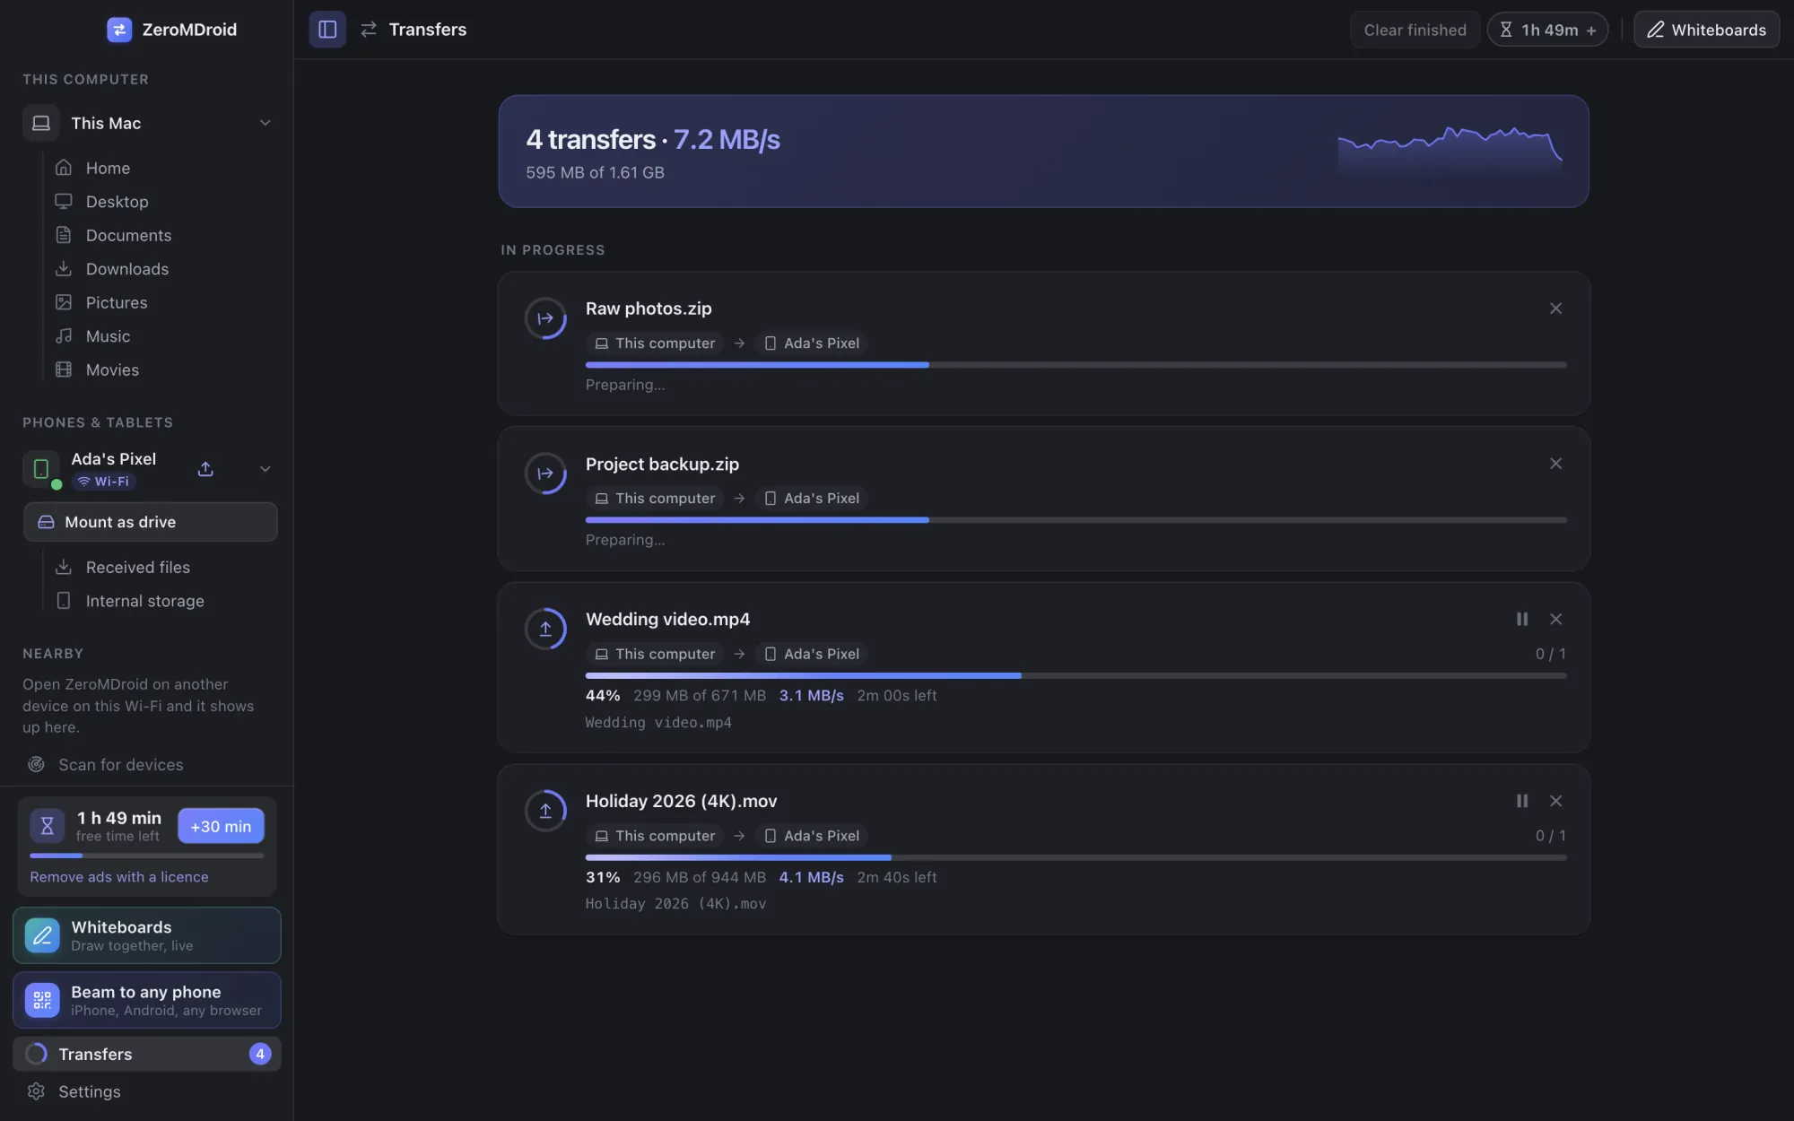
Task: Cancel the Project backup.zip transfer
Action: (1555, 464)
